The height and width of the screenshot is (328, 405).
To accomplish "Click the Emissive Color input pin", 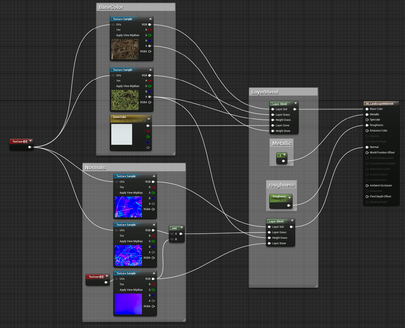I will point(367,131).
